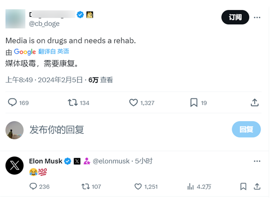Retweet the main cb_doge post

coord(73,102)
